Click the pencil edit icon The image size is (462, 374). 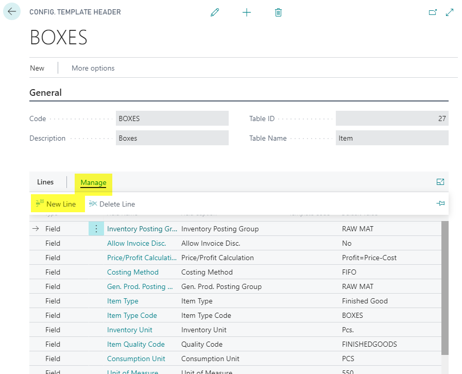[215, 12]
